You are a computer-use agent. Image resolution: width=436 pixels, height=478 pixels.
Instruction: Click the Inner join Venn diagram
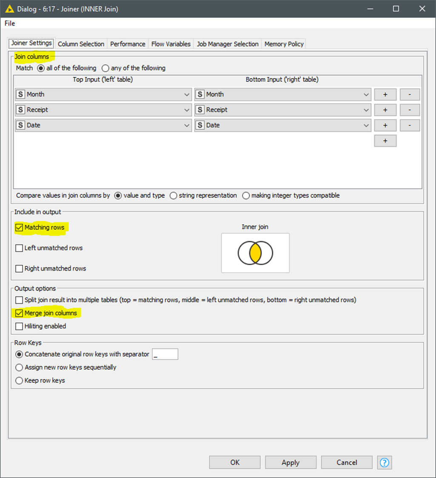(255, 253)
